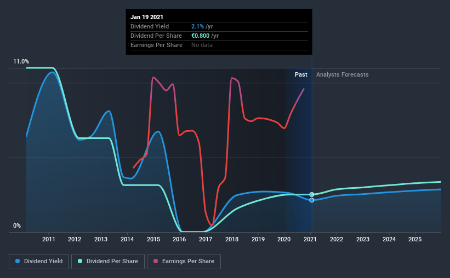
Task: Click the tooltip Earnings Per Share row label
Action: coord(156,45)
